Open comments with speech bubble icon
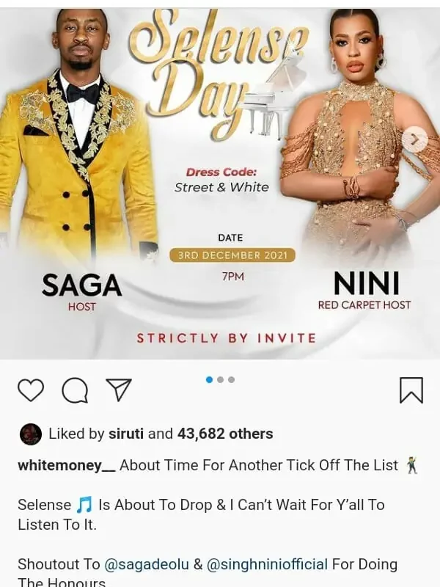Screen dimensions: 440x587 (x=76, y=390)
